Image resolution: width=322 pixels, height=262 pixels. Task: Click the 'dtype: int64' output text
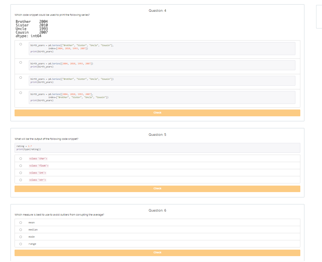[28, 36]
